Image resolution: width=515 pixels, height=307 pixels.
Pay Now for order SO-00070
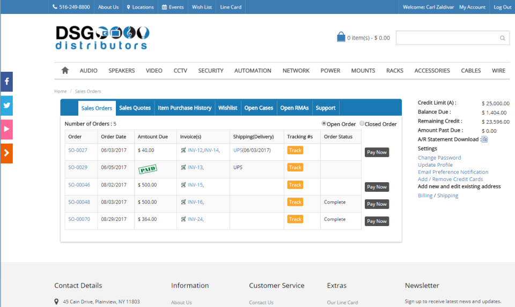click(x=377, y=221)
